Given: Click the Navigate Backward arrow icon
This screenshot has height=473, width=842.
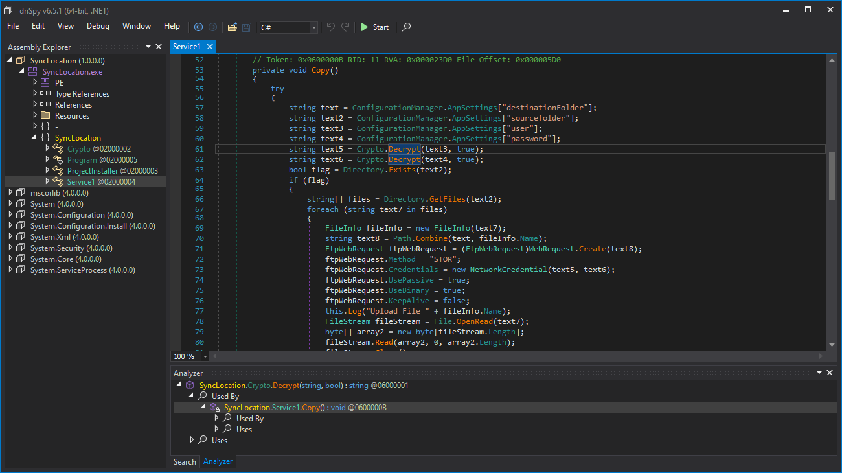Looking at the screenshot, I should click(198, 27).
